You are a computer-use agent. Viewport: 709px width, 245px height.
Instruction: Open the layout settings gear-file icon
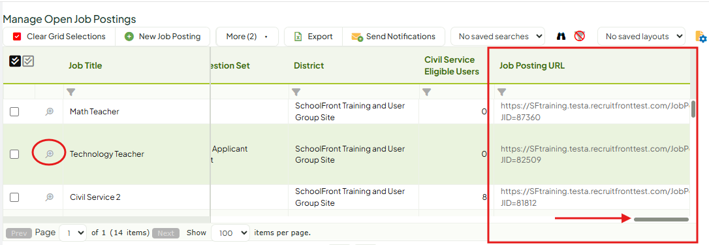pos(701,37)
